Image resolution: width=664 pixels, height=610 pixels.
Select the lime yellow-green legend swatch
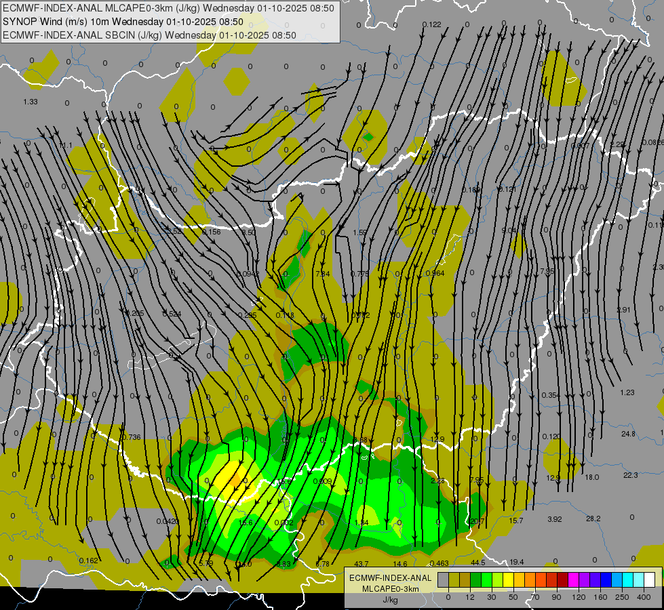[498, 579]
